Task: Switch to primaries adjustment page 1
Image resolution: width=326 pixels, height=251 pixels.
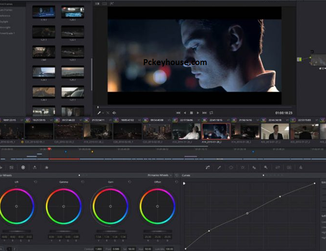Action: (9, 249)
